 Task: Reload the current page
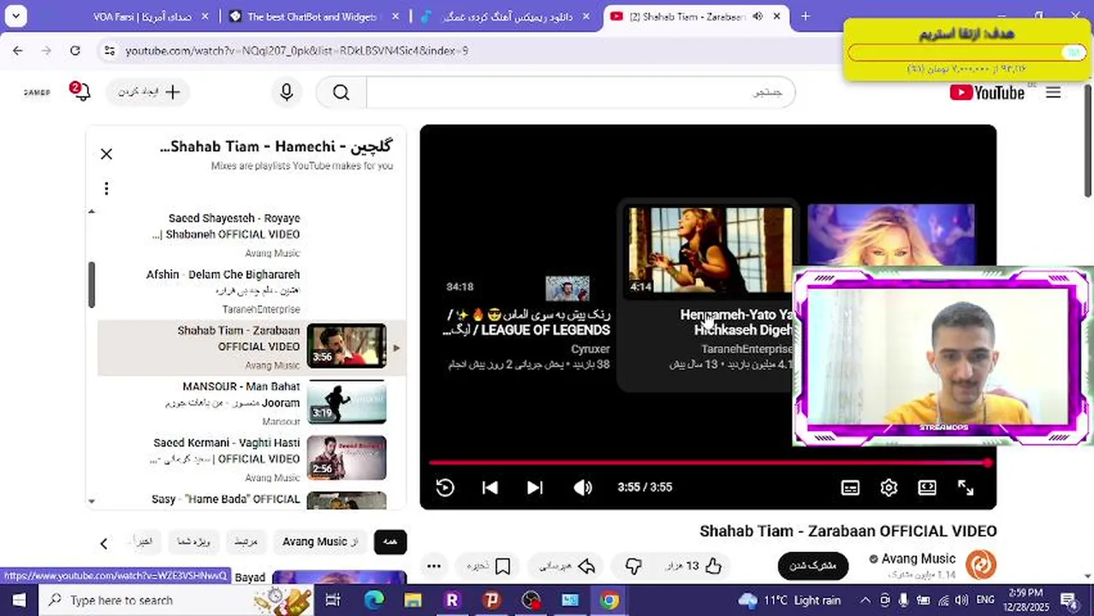coord(75,50)
